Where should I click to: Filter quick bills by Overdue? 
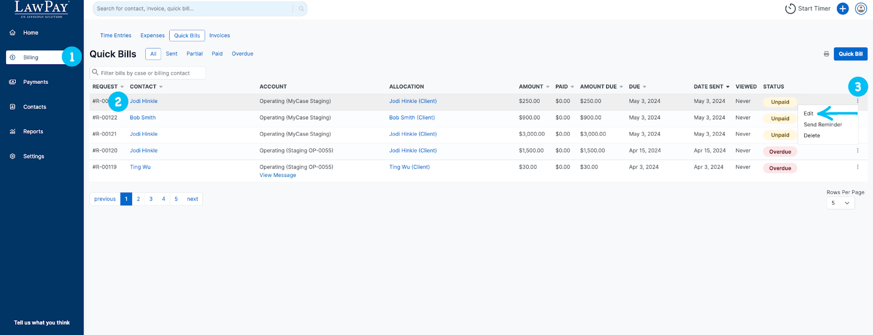[x=242, y=54]
